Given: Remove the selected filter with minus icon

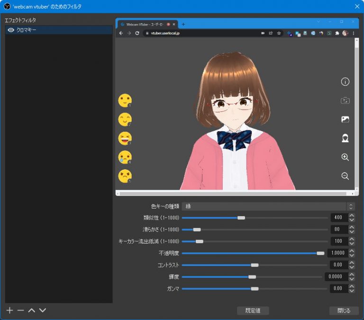Looking at the screenshot, I should click(21, 310).
